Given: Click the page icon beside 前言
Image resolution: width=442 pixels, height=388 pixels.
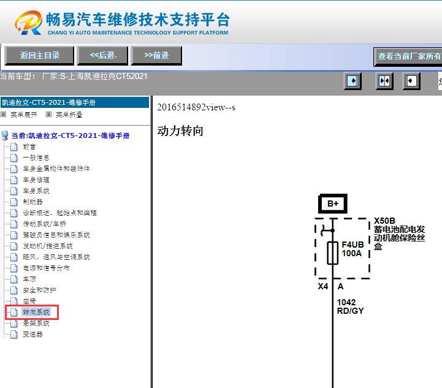Looking at the screenshot, I should (x=14, y=147).
